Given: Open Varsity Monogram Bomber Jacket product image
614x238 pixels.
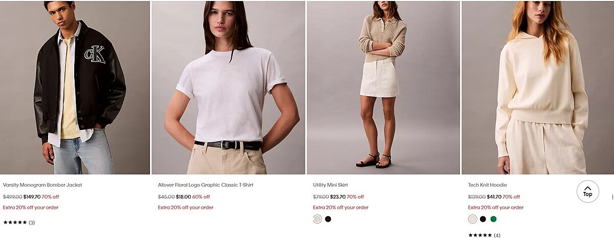Looking at the screenshot, I should tap(75, 88).
